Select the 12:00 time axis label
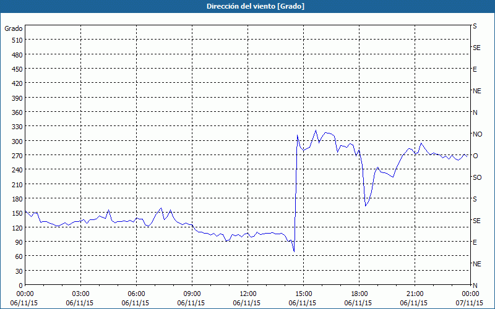Screen dimensions: 495x309 [248, 294]
